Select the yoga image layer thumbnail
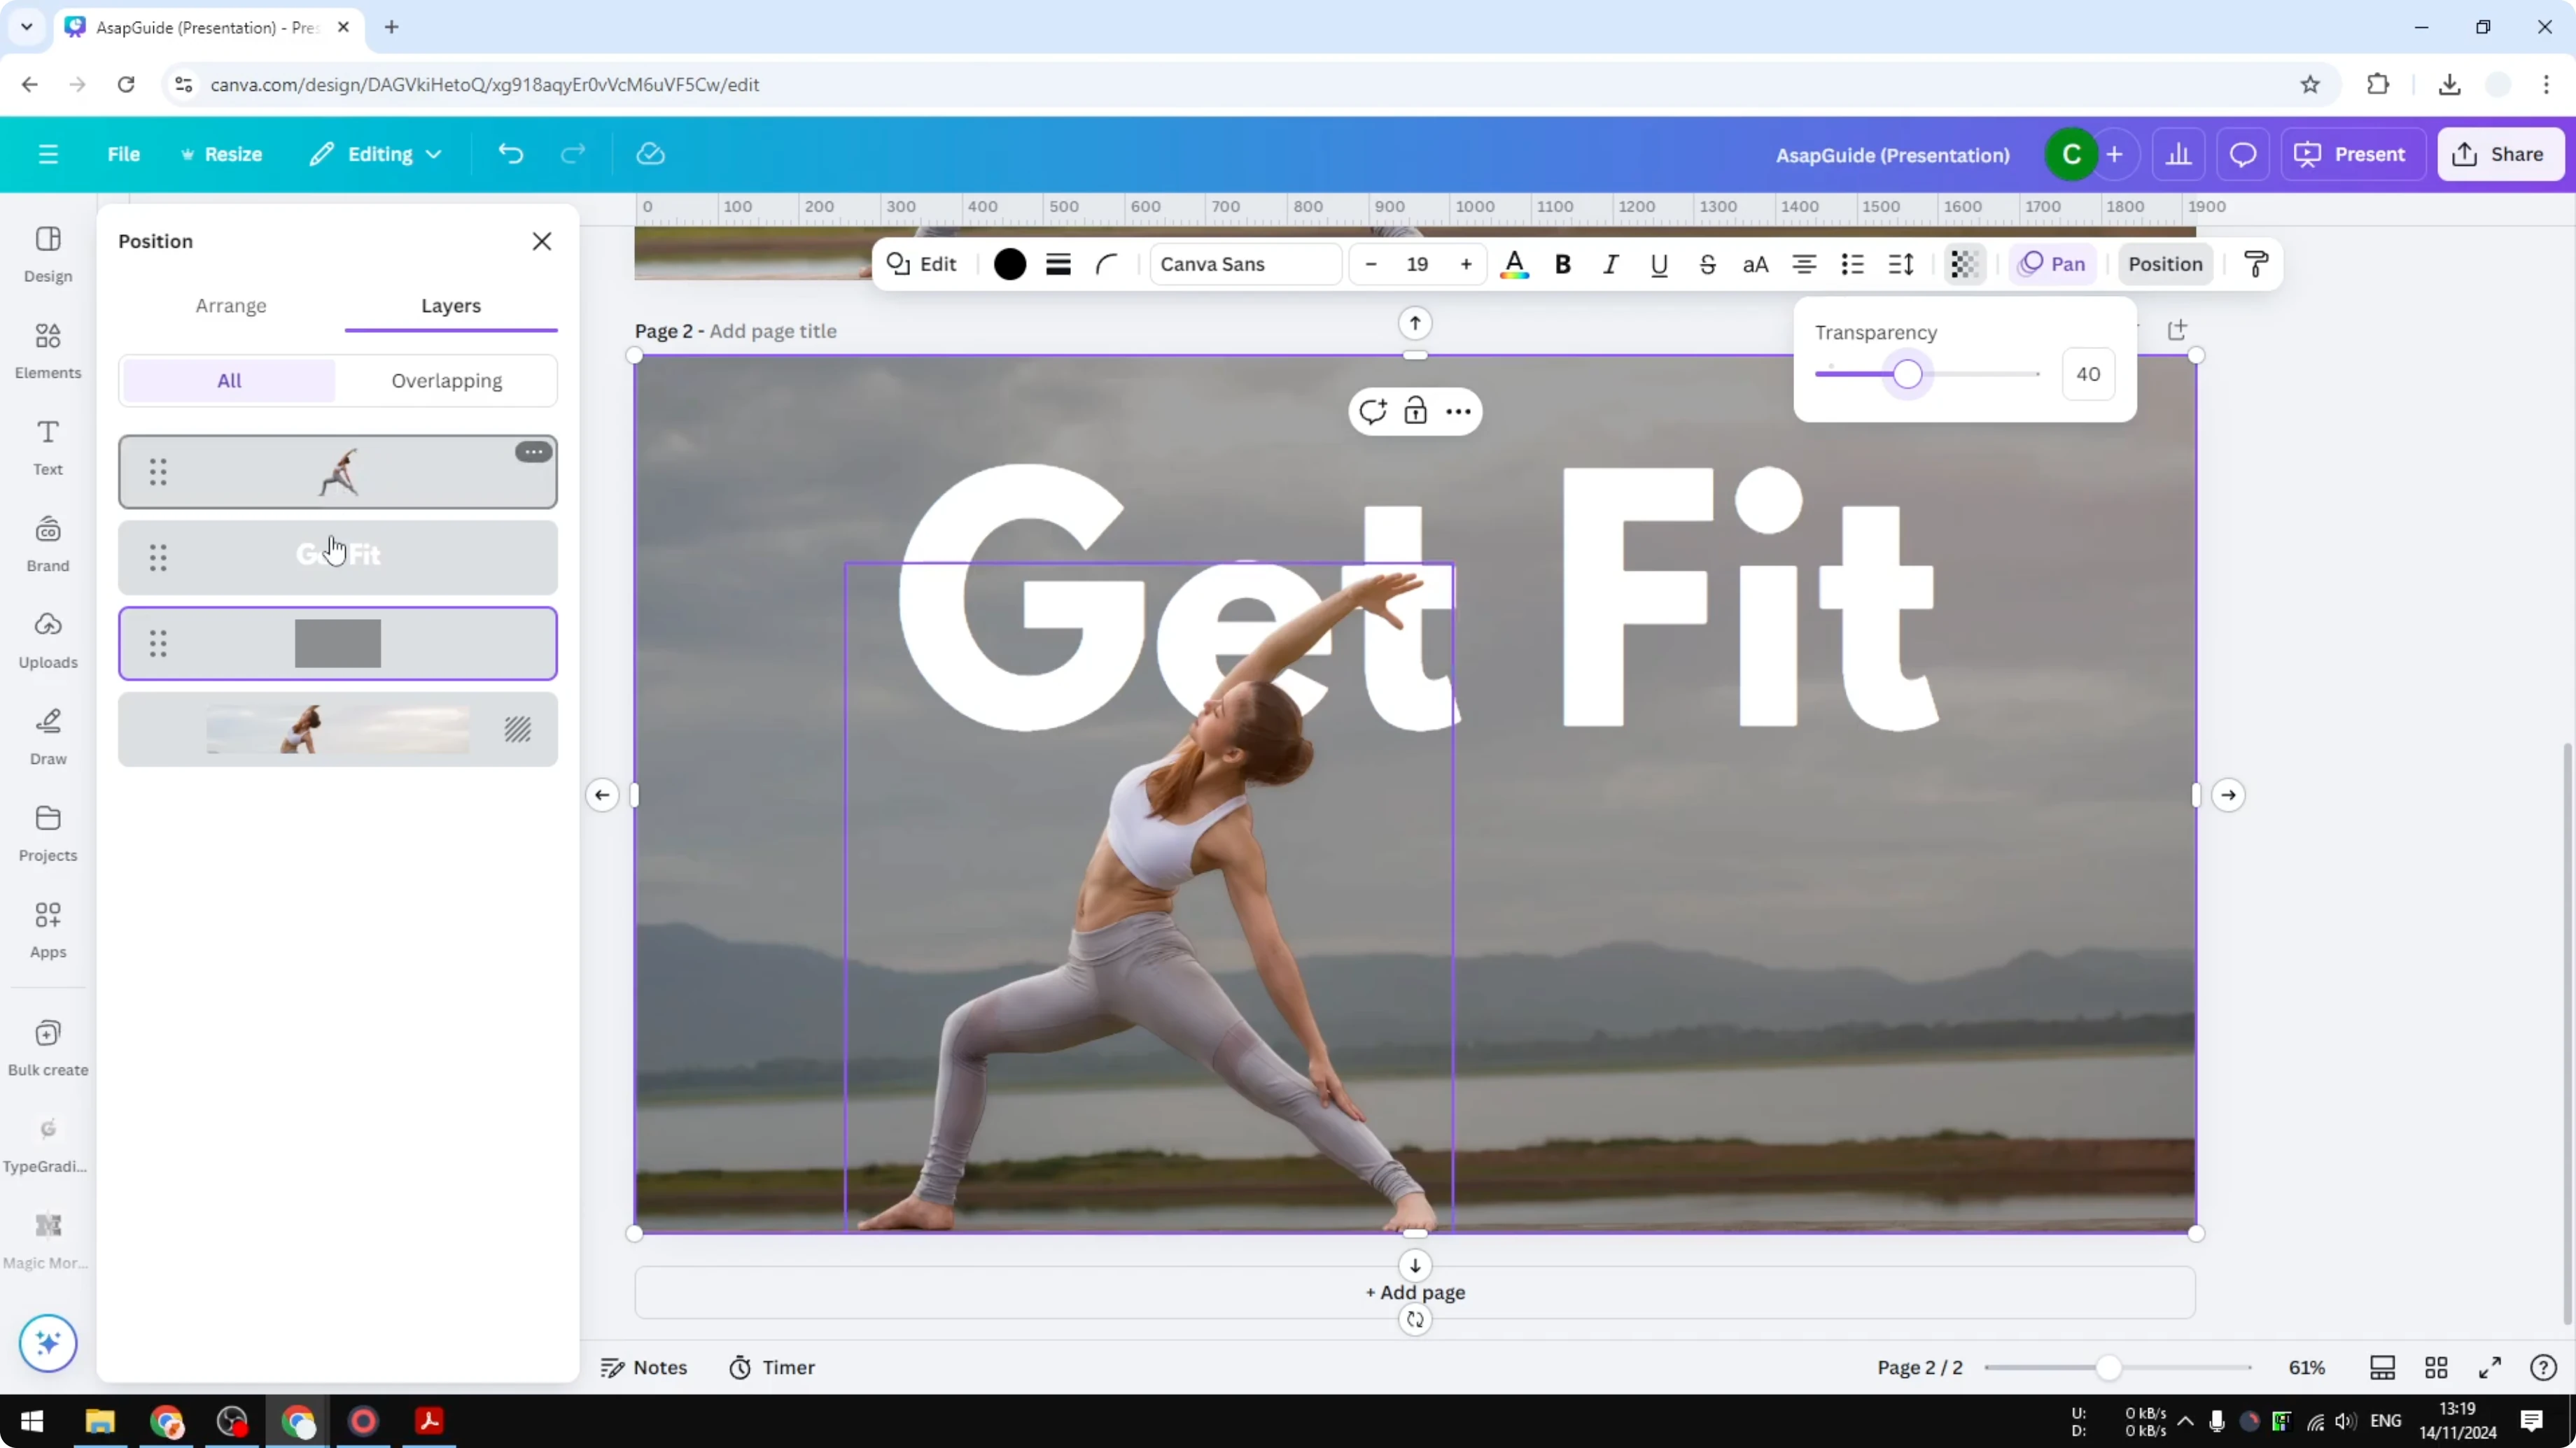Image resolution: width=2576 pixels, height=1448 pixels. tap(338, 471)
